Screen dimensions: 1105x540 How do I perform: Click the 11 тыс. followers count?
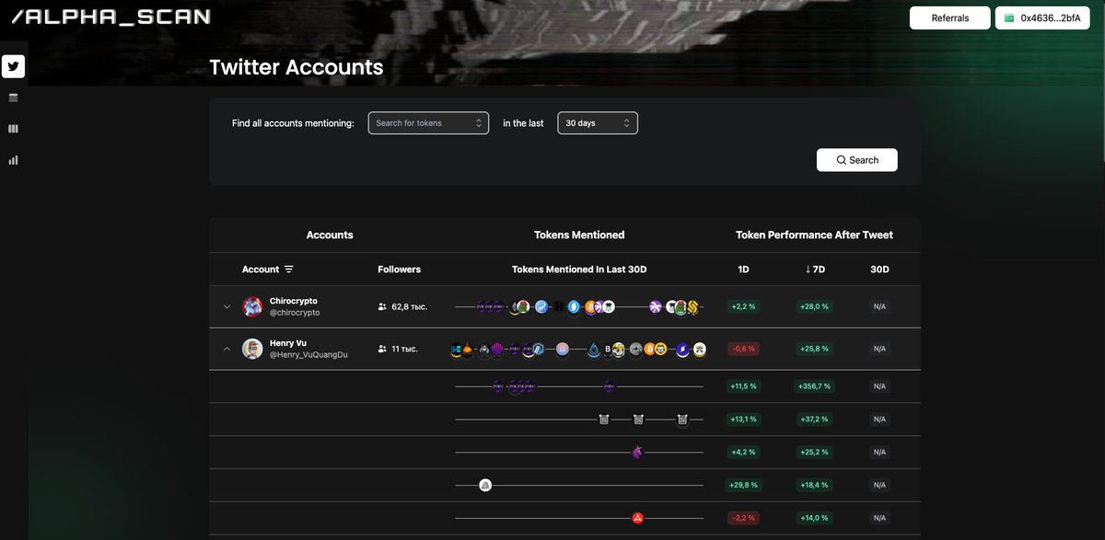pos(405,349)
